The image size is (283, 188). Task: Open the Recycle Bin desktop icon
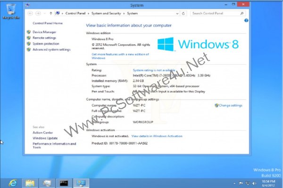(11, 11)
